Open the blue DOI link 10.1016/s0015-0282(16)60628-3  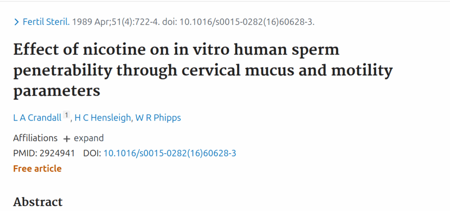pyautogui.click(x=170, y=154)
